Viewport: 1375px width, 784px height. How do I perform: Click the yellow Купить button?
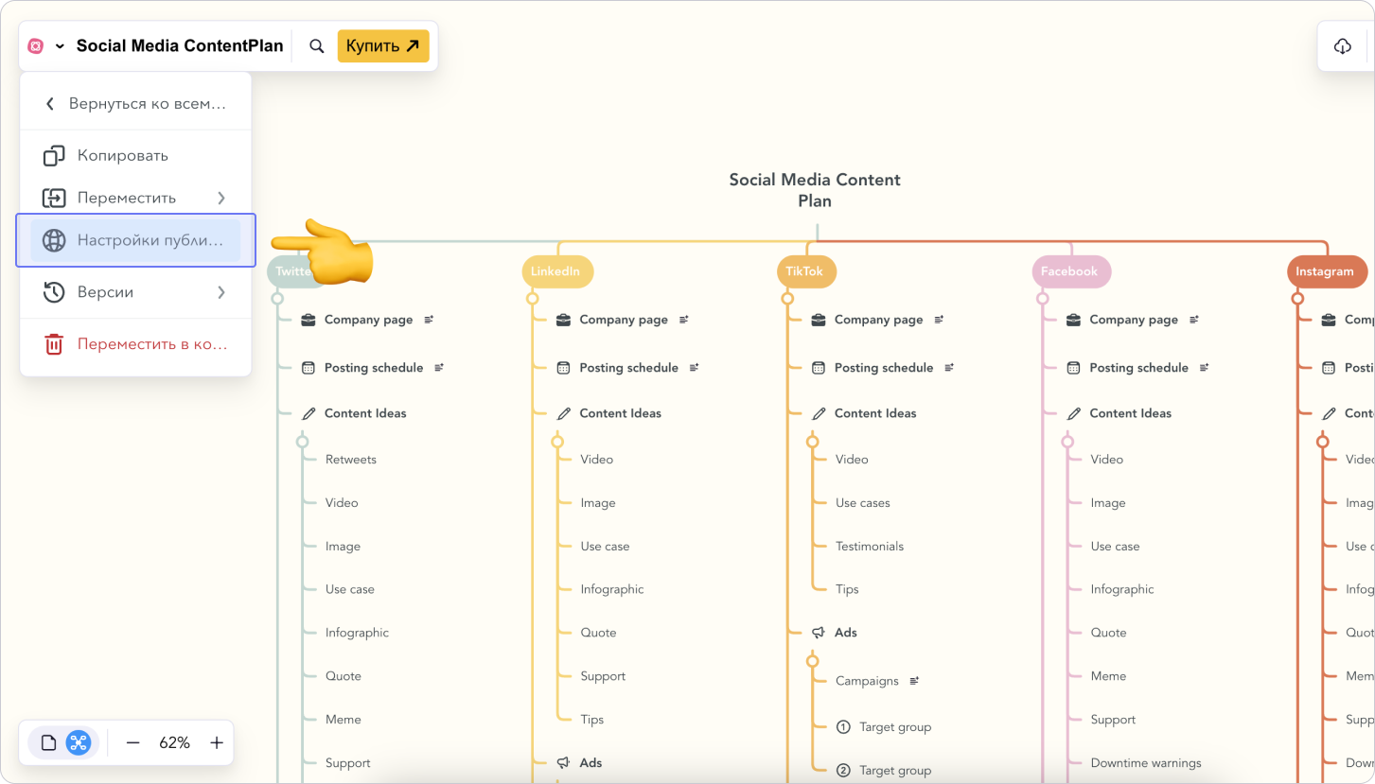coord(382,46)
